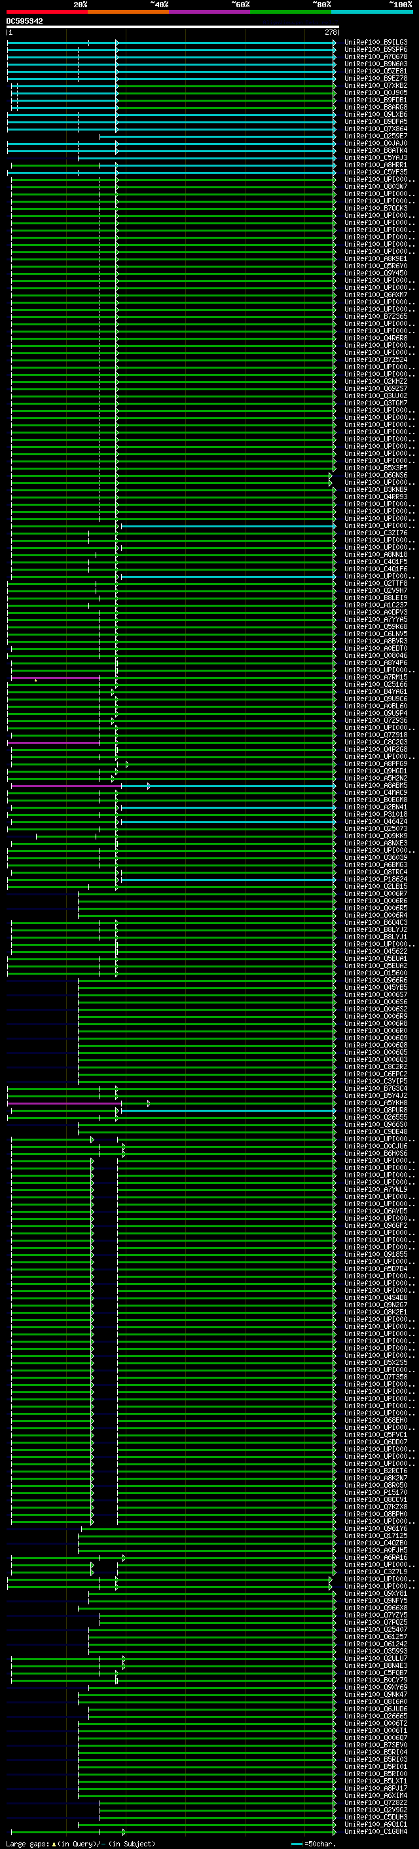This screenshot has height=1849, width=419.
Task: Select hit UniRef100_Q8PUR8
Action: [376, 1110]
